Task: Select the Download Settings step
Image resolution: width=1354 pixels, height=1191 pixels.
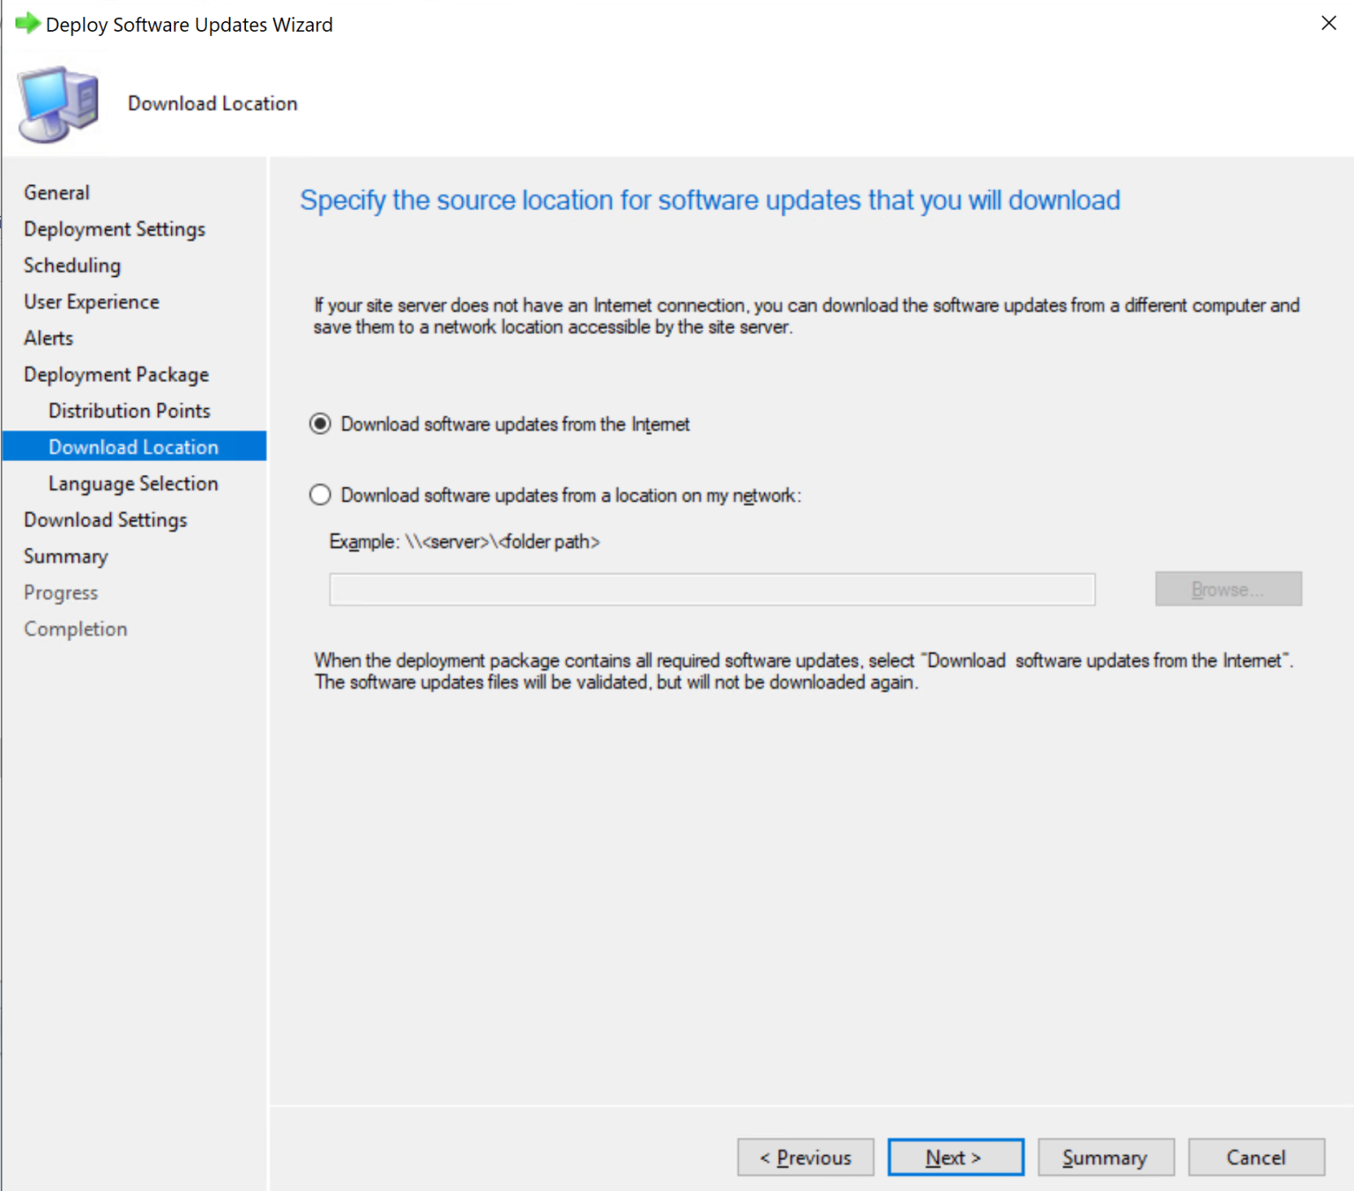Action: coord(105,519)
